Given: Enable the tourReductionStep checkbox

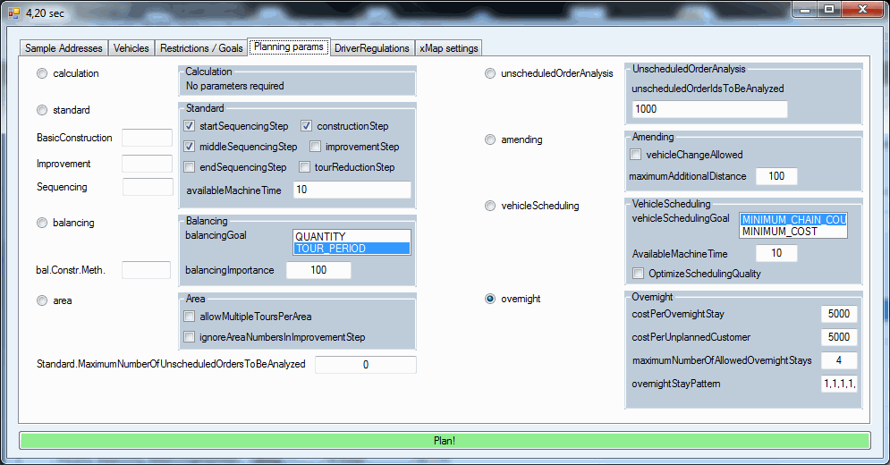Looking at the screenshot, I should [x=305, y=167].
